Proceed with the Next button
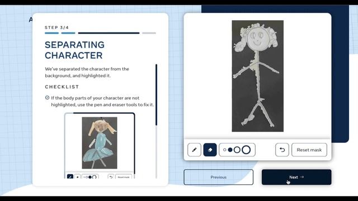The height and width of the screenshot is (201, 358). 296,177
